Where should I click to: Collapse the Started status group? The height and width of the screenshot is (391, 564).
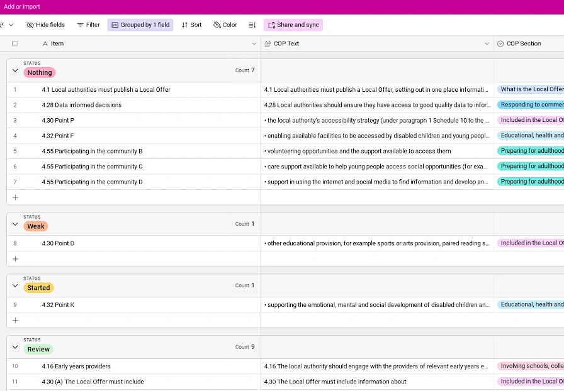pos(15,285)
